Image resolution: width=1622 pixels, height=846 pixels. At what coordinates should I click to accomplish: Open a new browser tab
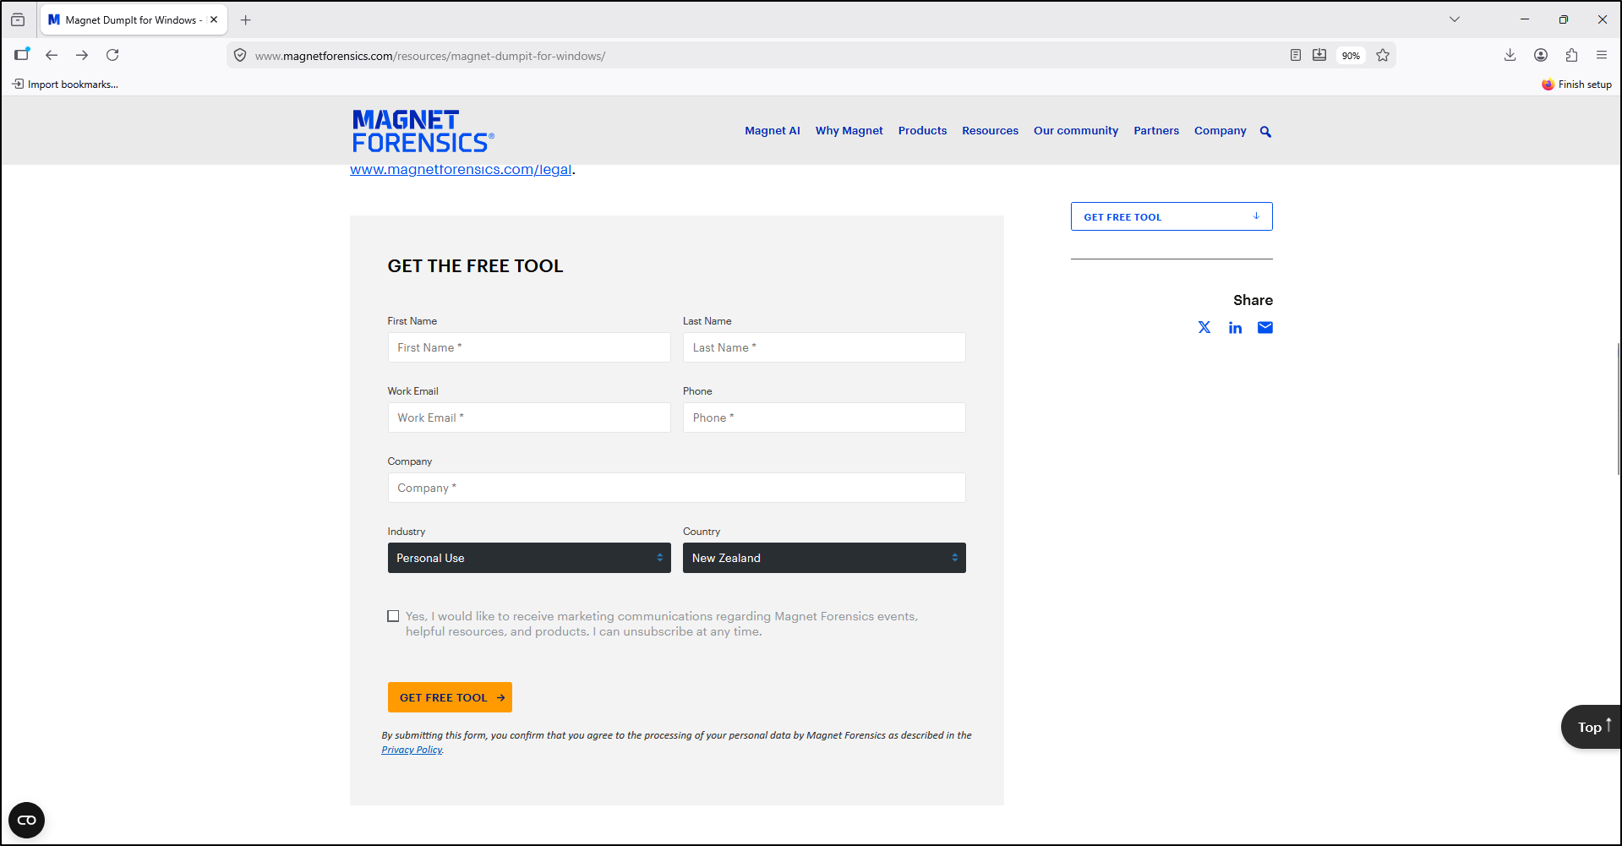[246, 19]
